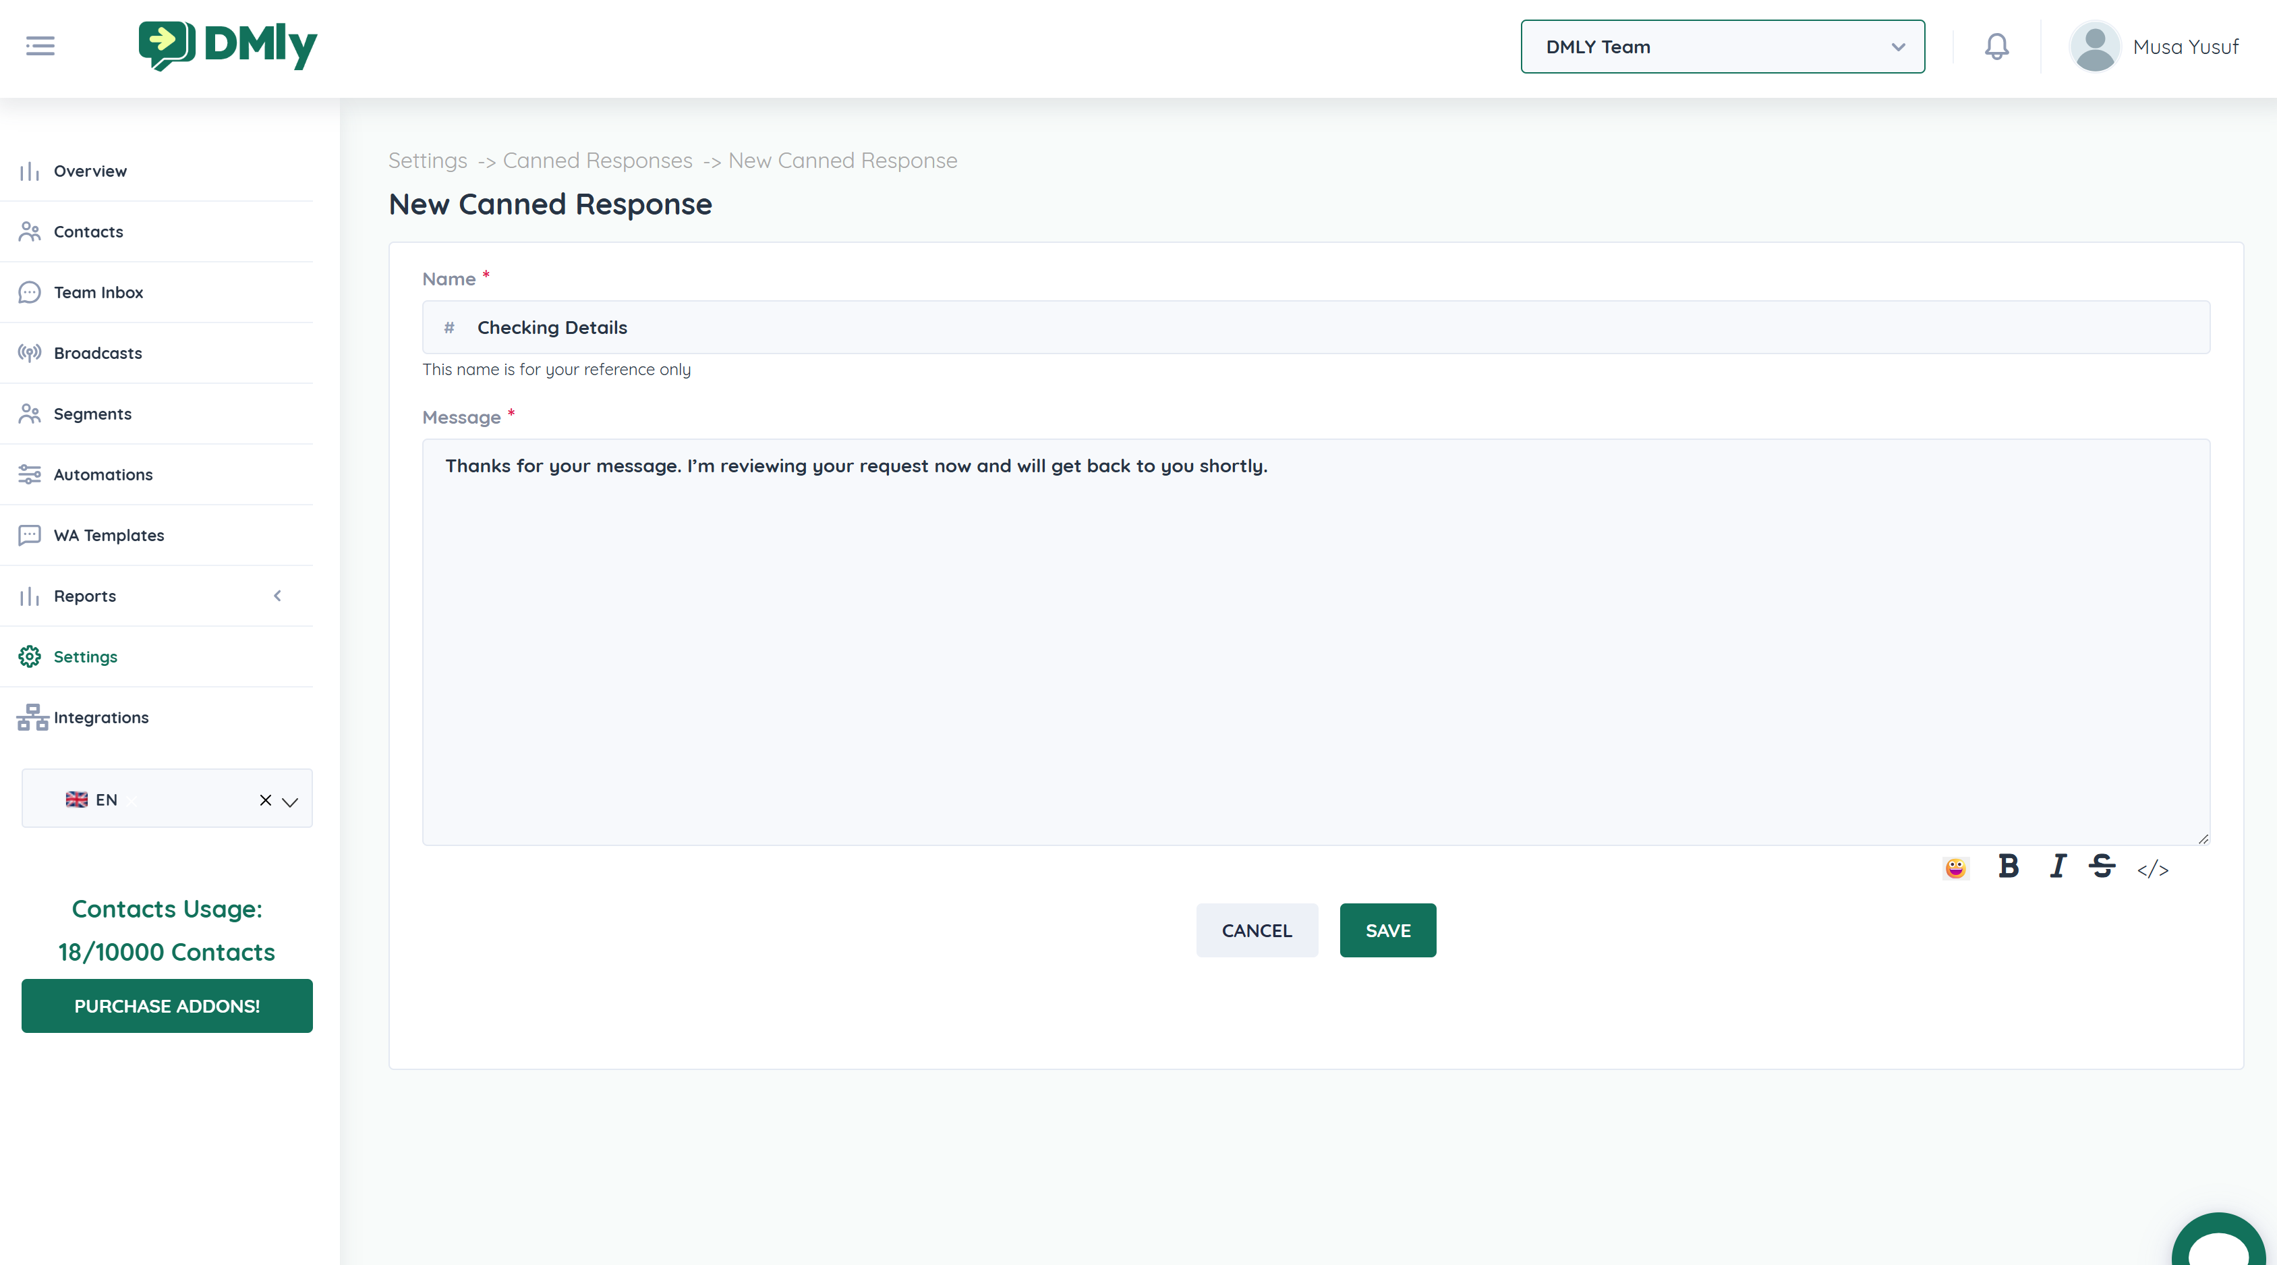Screen dimensions: 2277x1265
Task: Expand the Reports submenu chevron
Action: (x=278, y=596)
